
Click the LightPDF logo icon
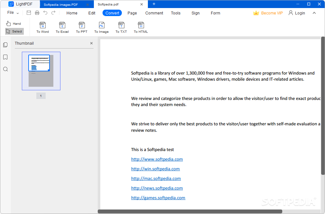[x=11, y=4]
